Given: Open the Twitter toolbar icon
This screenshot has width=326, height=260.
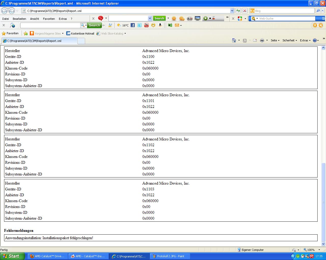Looking at the screenshot, I should (140, 25).
